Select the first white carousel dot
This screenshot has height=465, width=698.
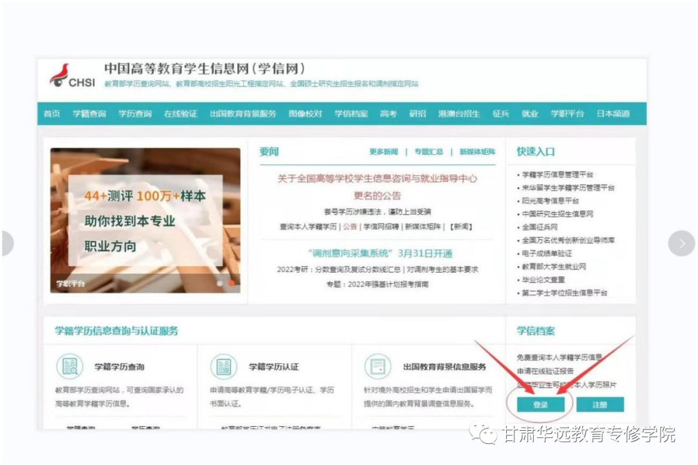click(x=220, y=283)
